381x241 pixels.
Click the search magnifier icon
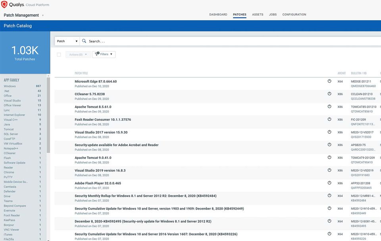coord(84,41)
